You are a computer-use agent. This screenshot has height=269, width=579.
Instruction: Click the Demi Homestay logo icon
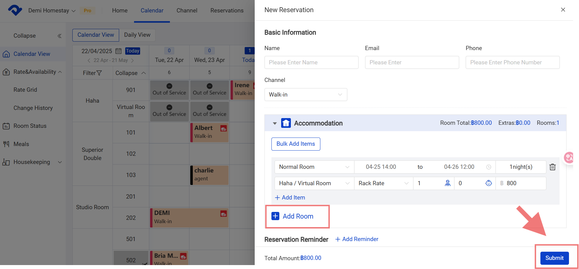[x=15, y=10]
